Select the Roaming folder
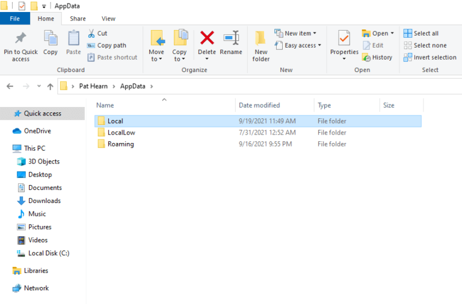Screen dimensions: 462x304 click(x=120, y=144)
